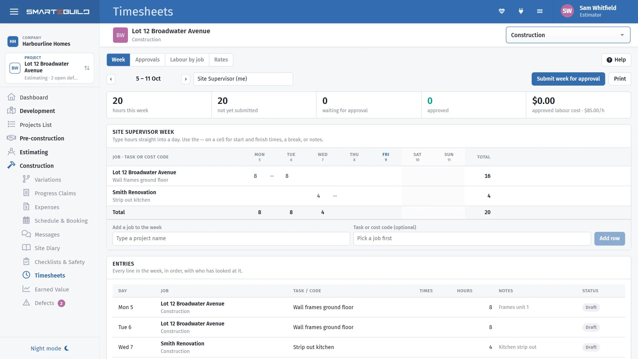Open the apps grid icon

pyautogui.click(x=540, y=11)
